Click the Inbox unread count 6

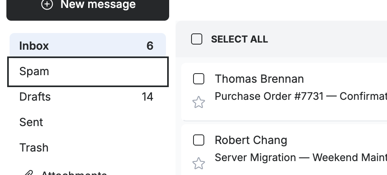coord(150,46)
